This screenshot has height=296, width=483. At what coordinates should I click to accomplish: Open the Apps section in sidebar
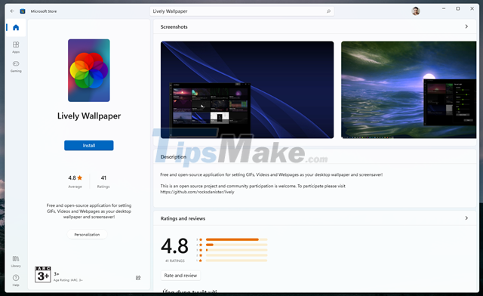[x=16, y=47]
